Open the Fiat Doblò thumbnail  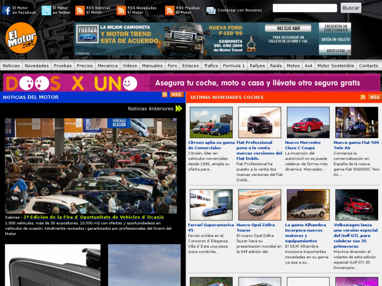[260, 122]
